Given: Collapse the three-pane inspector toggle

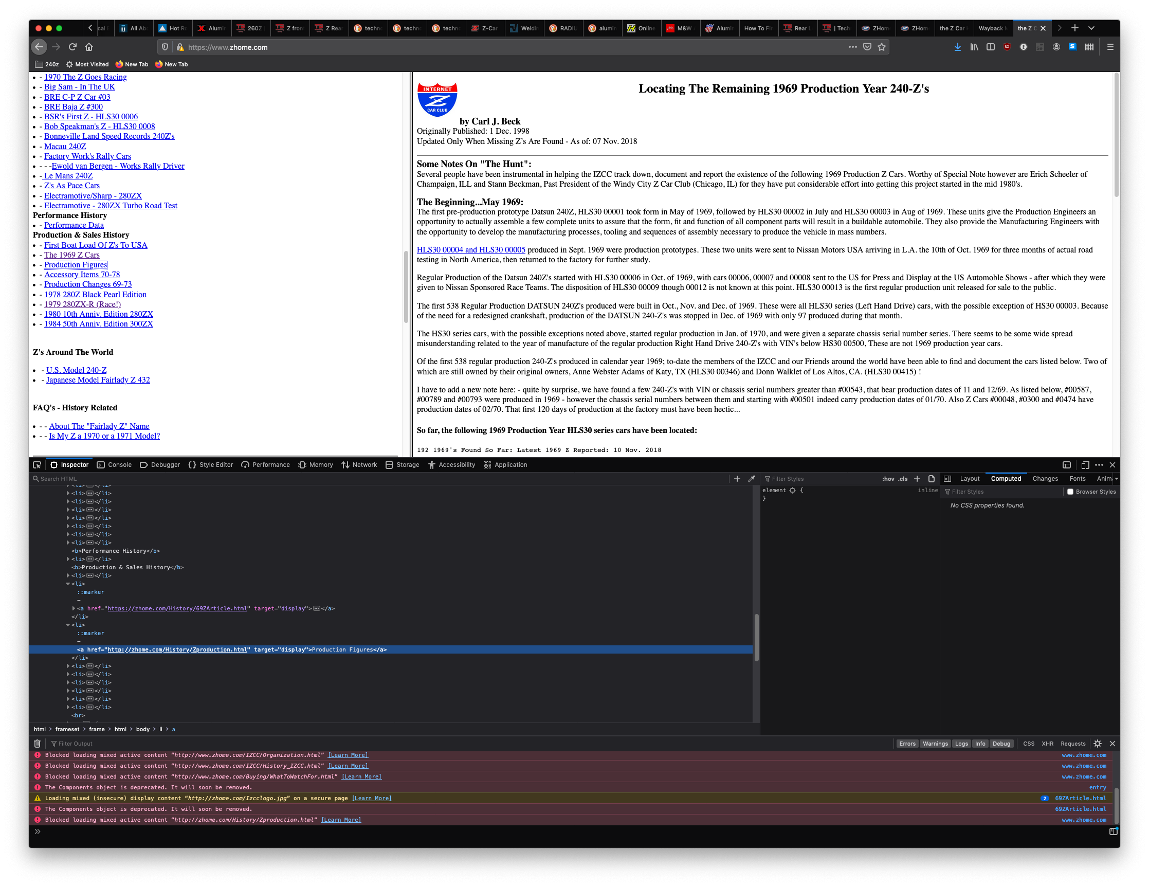Looking at the screenshot, I should [947, 479].
